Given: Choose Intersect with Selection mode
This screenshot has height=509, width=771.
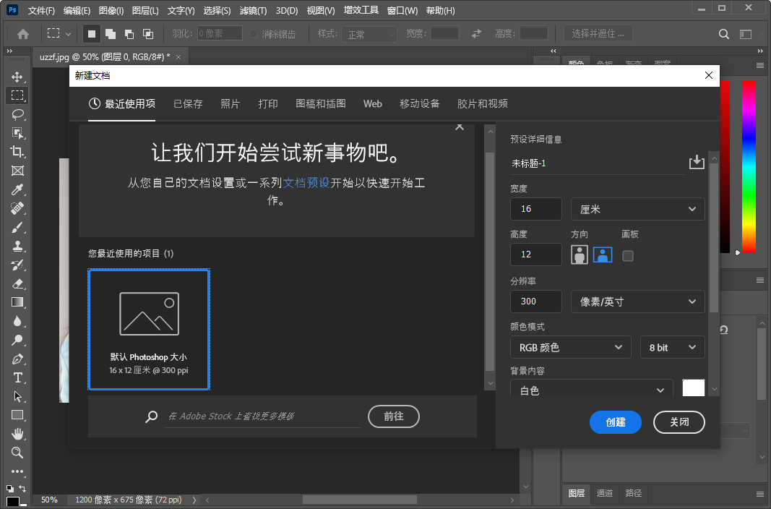Looking at the screenshot, I should point(148,34).
